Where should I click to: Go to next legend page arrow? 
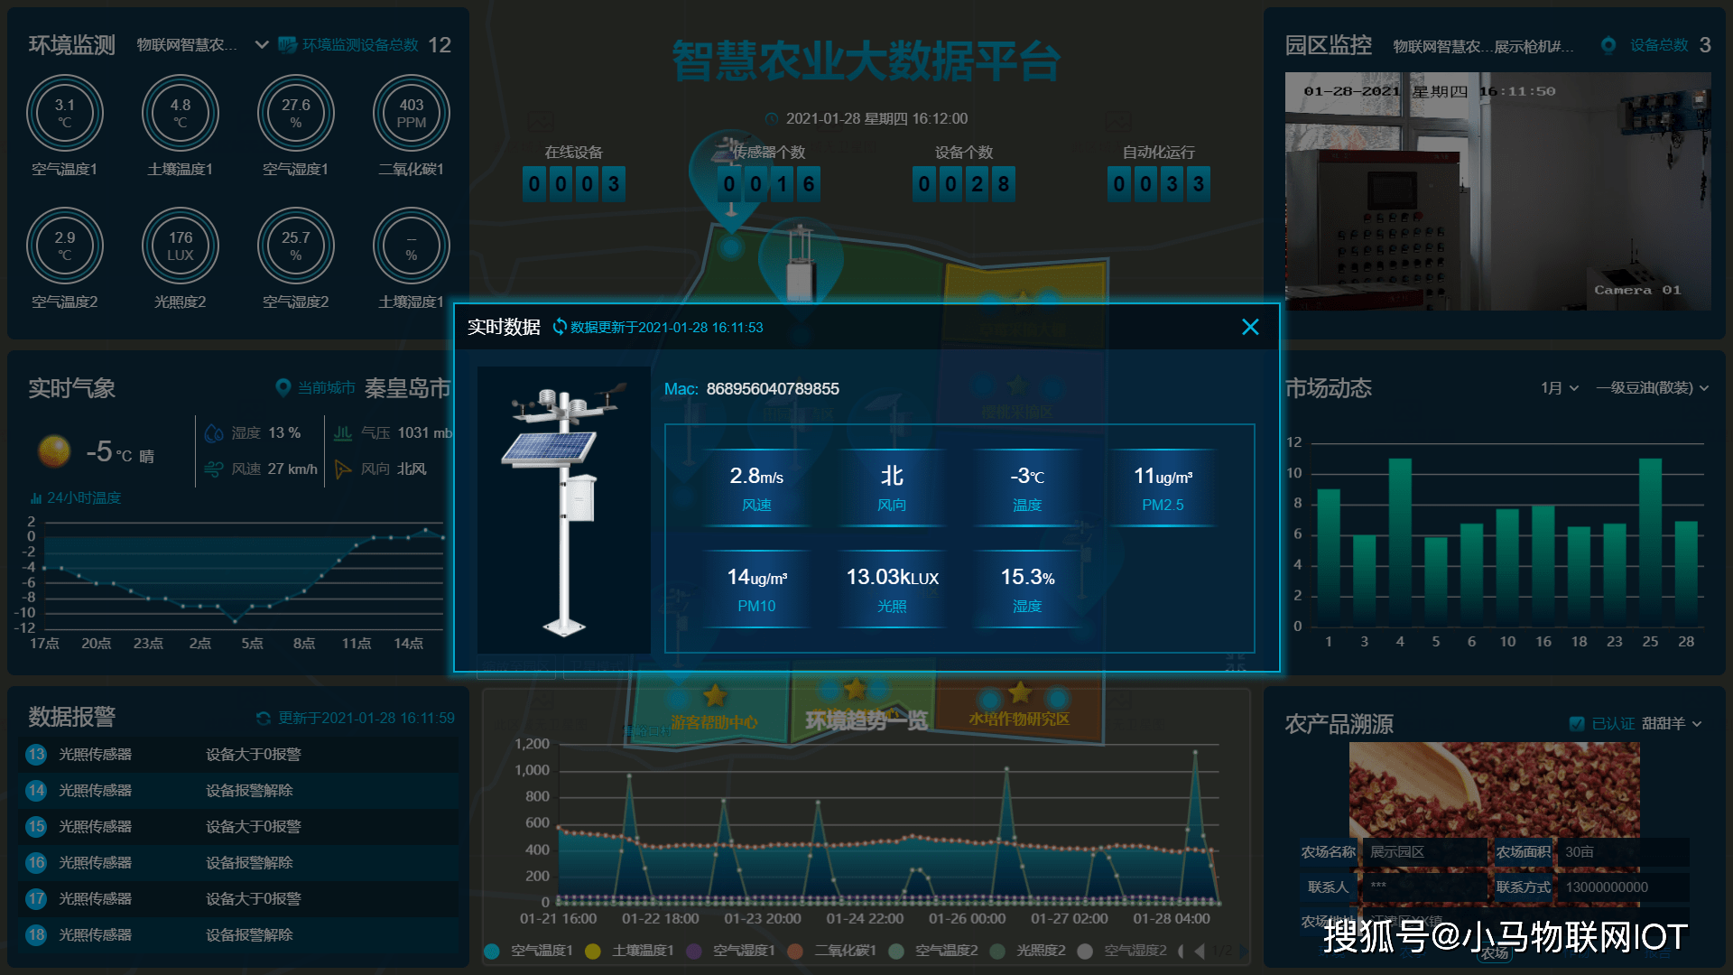[x=1244, y=951]
